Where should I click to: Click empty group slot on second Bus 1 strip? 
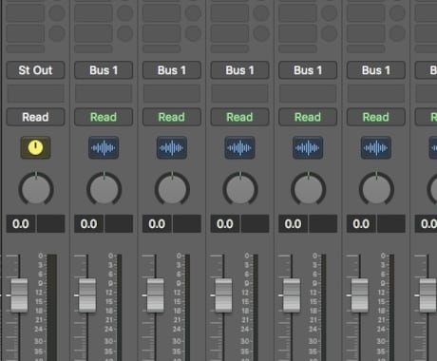pyautogui.click(x=172, y=93)
